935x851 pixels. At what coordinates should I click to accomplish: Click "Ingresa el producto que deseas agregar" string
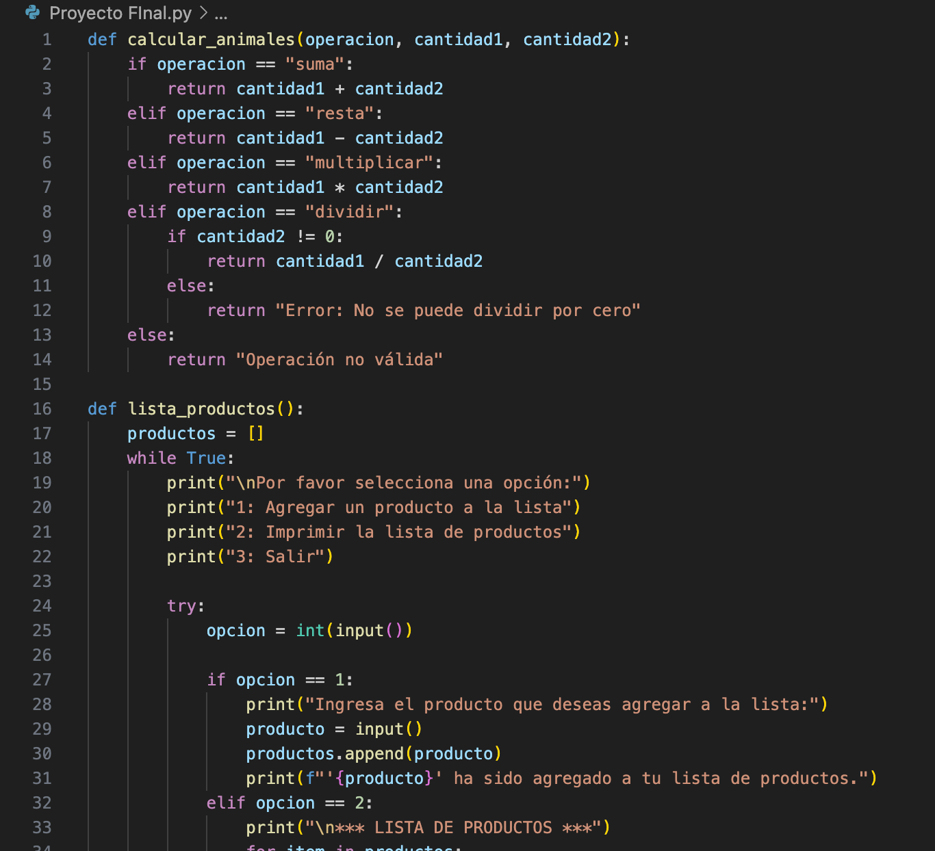[x=562, y=705]
